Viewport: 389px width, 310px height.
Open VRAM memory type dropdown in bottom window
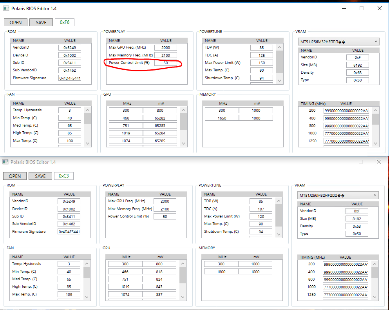[x=338, y=195]
